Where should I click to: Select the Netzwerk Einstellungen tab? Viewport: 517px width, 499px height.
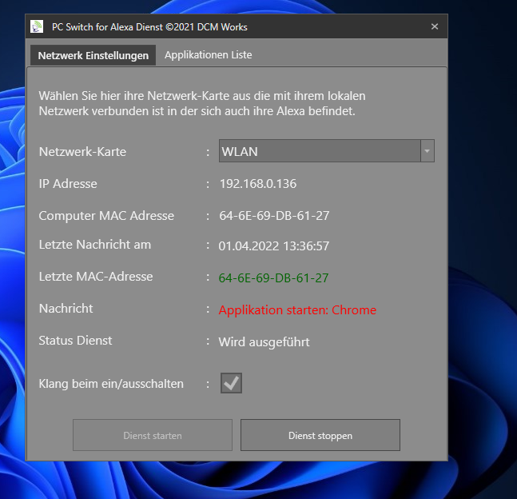click(x=93, y=56)
